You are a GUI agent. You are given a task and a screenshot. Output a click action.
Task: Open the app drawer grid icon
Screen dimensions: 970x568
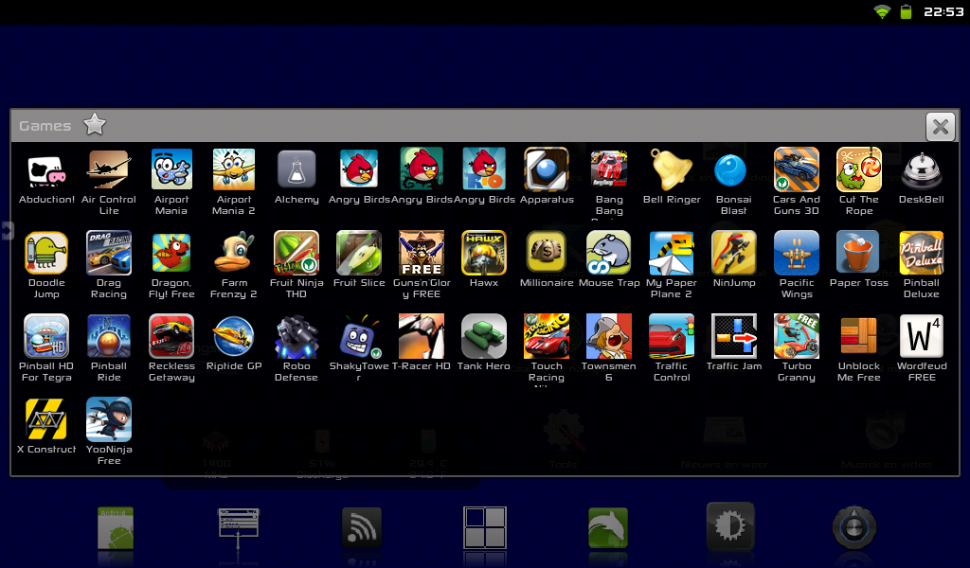(485, 527)
